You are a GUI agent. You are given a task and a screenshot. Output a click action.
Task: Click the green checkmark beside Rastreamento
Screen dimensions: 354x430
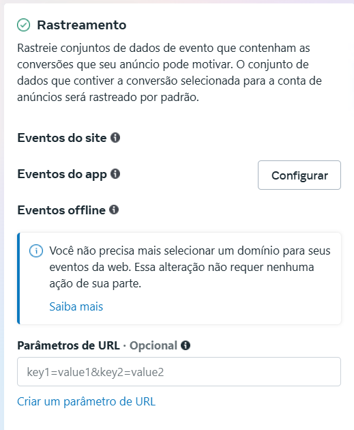point(24,25)
